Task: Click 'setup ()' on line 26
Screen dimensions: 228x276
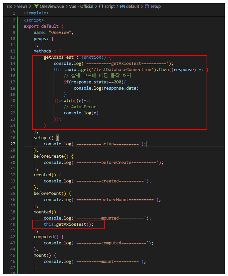Action: click(x=43, y=138)
